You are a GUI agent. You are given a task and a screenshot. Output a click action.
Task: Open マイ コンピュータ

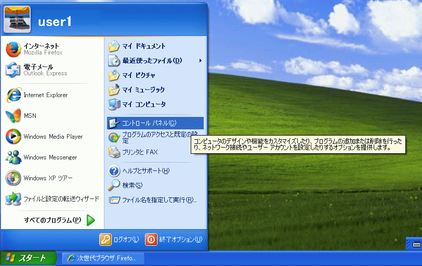(x=143, y=104)
